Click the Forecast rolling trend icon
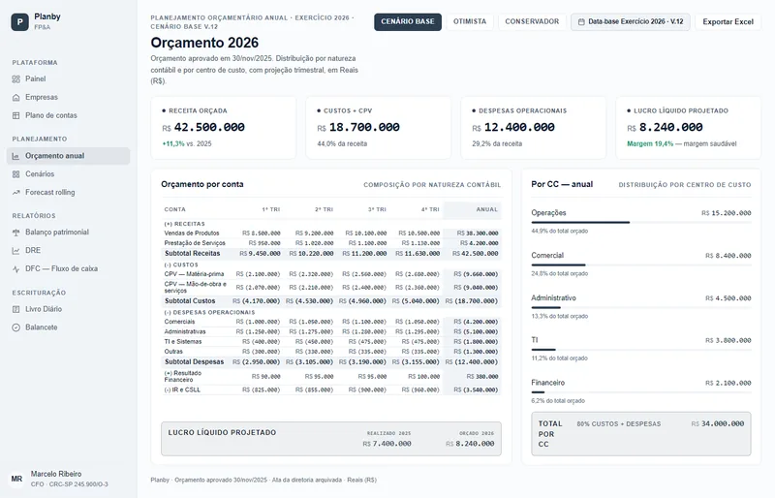The height and width of the screenshot is (498, 775). pos(16,193)
